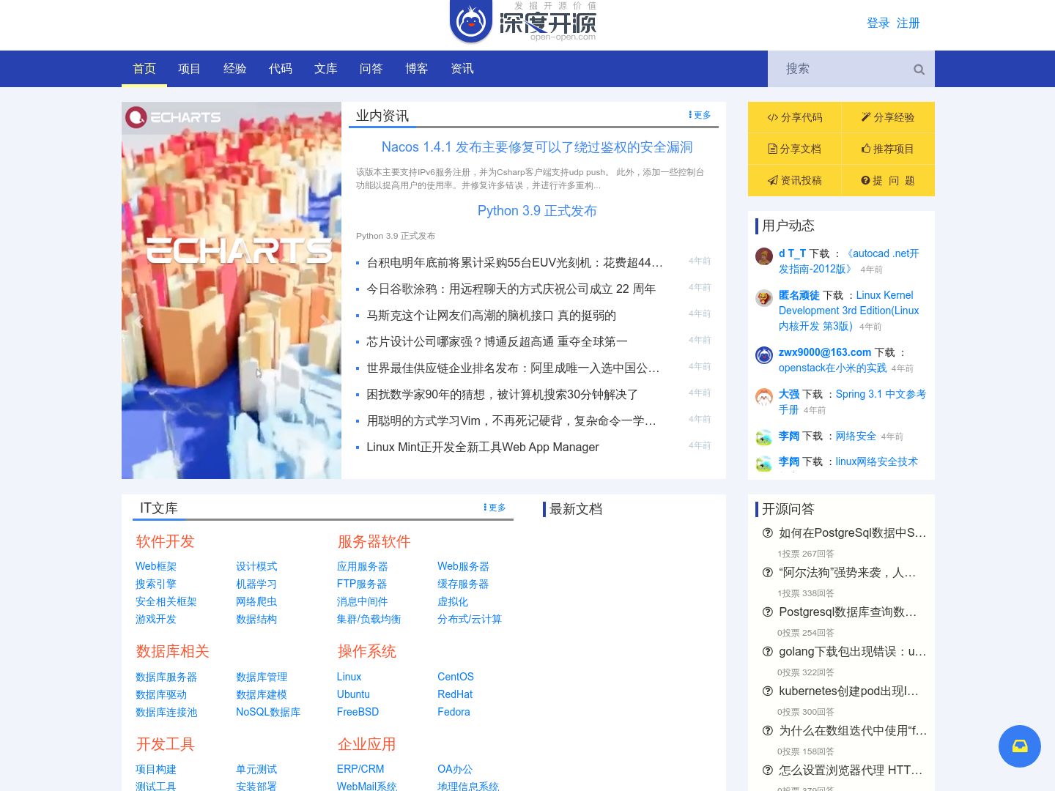Open 资讯 nav tab
The image size is (1055, 791).
[x=462, y=69]
